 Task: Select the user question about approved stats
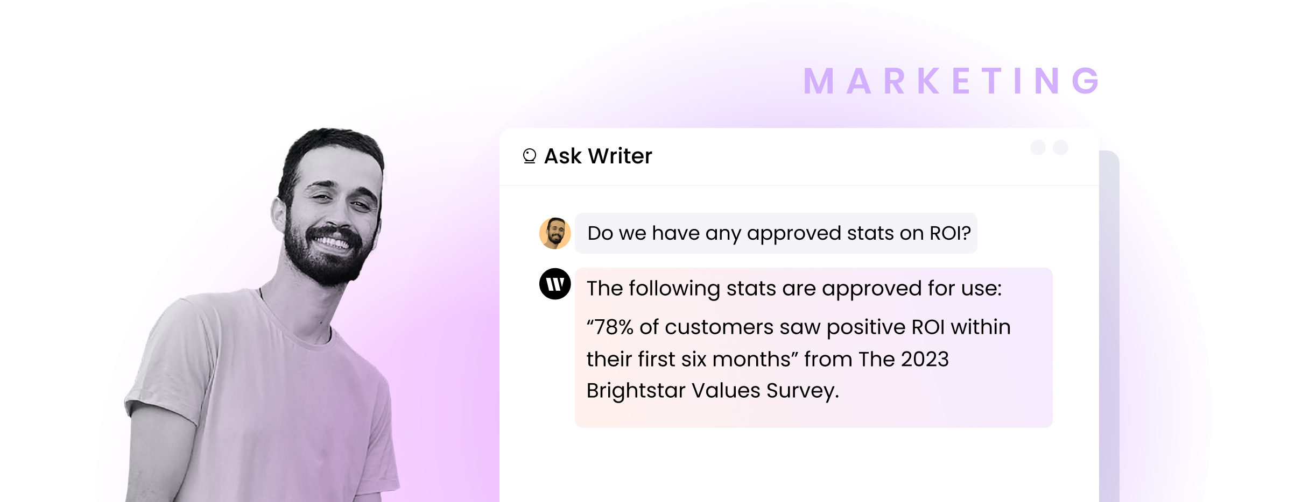[x=779, y=233]
